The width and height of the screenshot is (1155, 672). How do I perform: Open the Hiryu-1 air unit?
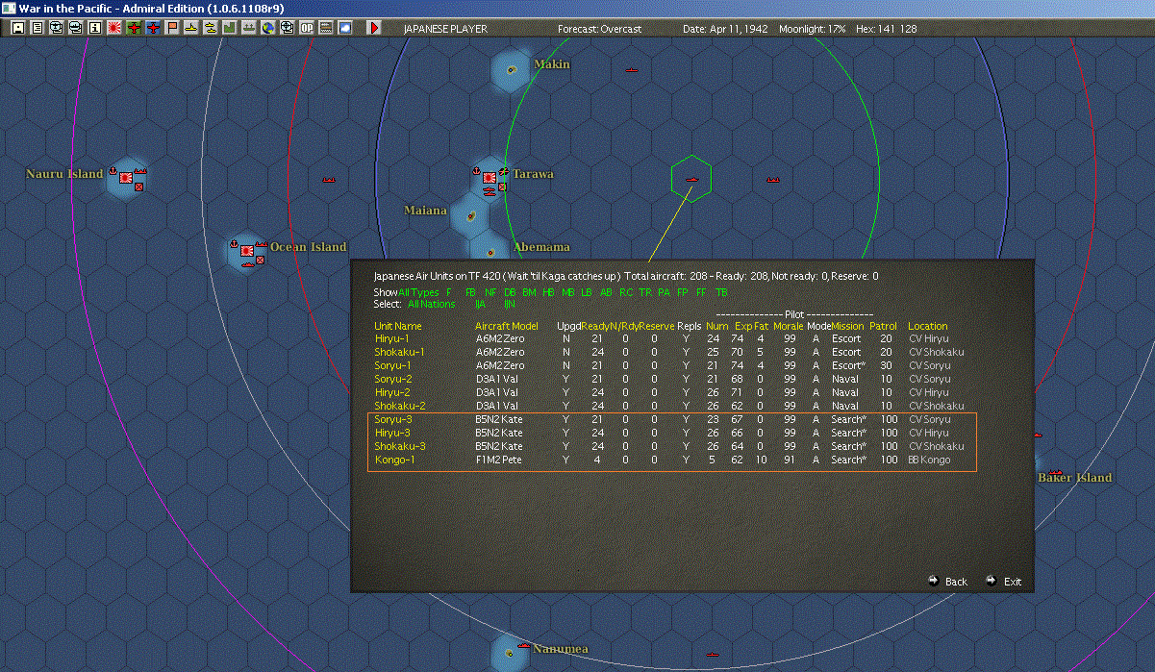[x=390, y=338]
